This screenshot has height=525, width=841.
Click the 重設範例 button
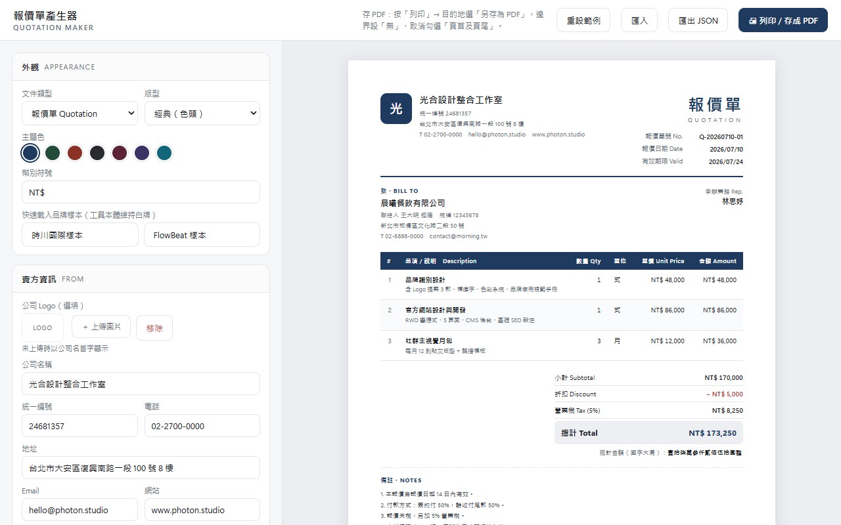click(x=583, y=20)
